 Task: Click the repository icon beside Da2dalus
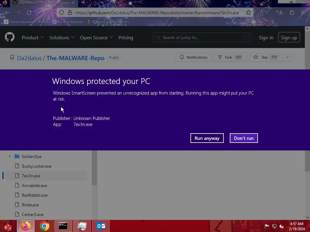pyautogui.click(x=12, y=57)
